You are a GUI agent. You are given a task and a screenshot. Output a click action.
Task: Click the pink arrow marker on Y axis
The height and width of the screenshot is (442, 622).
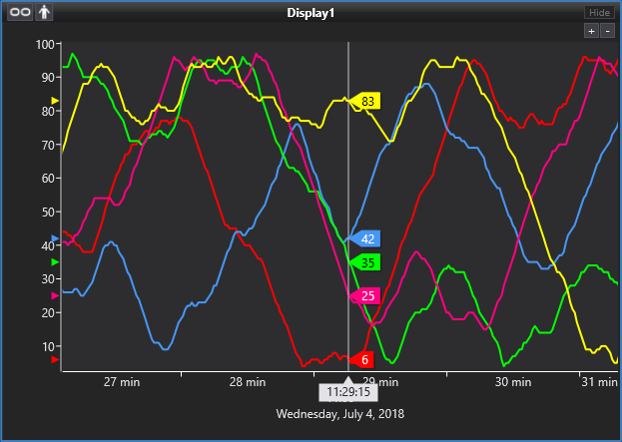pos(56,295)
